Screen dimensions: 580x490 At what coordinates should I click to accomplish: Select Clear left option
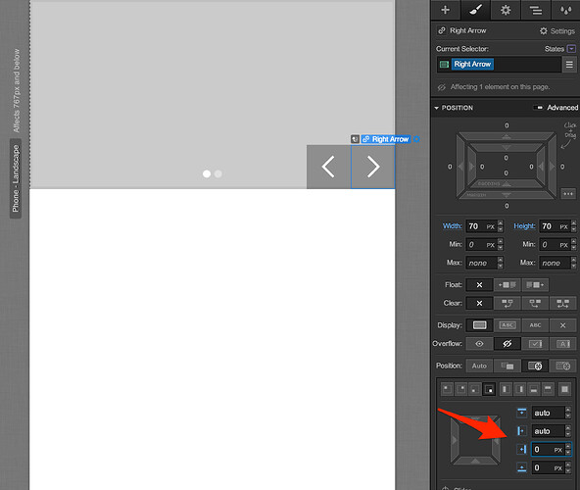click(x=507, y=303)
